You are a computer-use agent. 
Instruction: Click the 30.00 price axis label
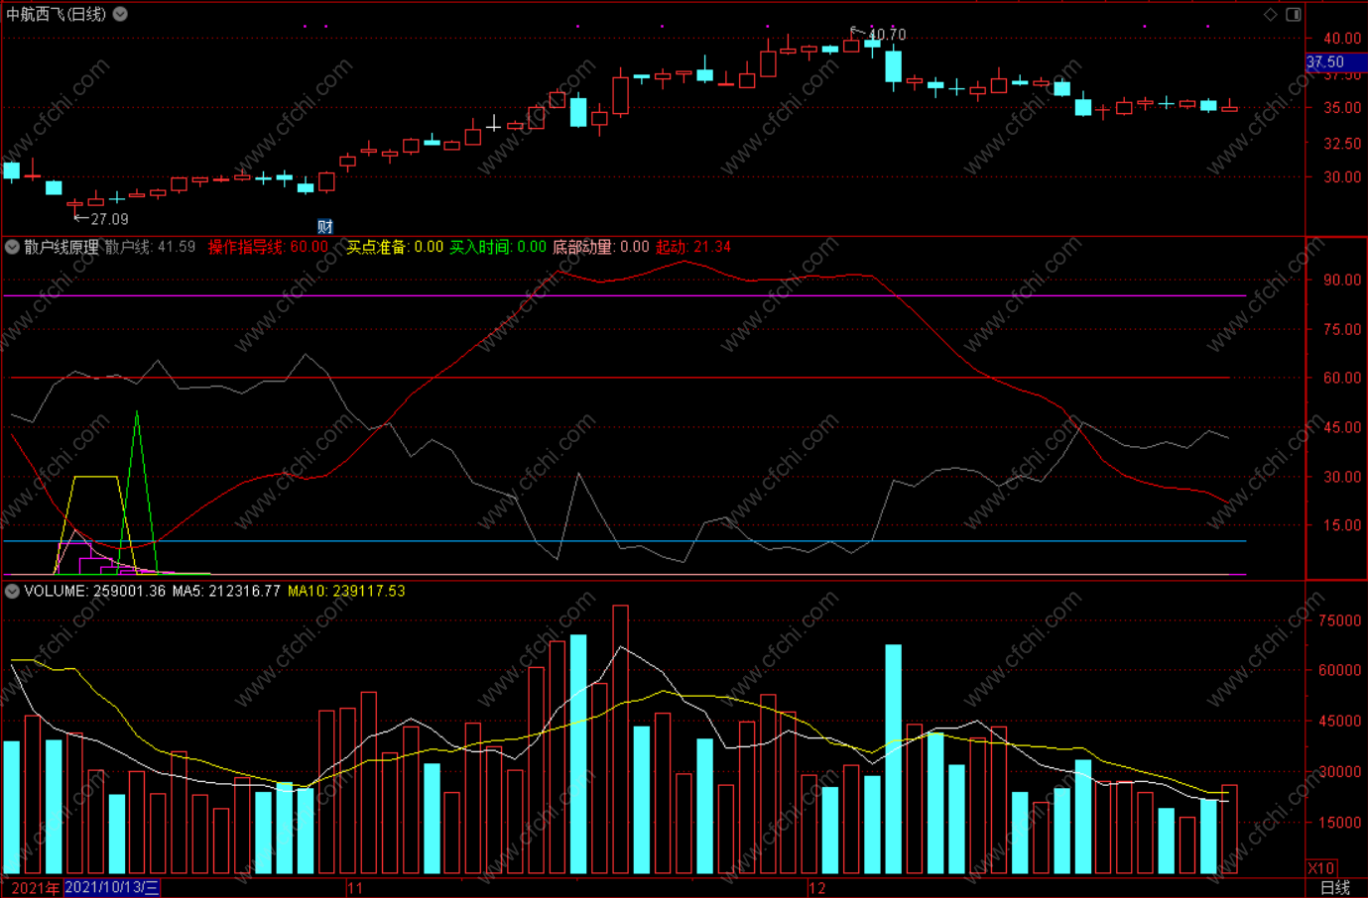[x=1342, y=177]
